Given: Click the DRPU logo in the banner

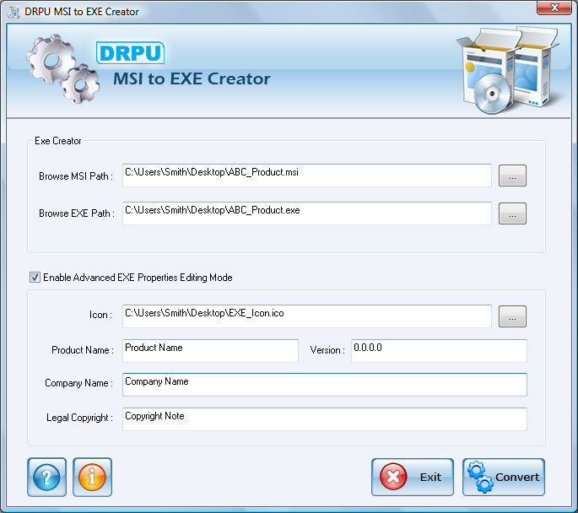Looking at the screenshot, I should pyautogui.click(x=130, y=52).
